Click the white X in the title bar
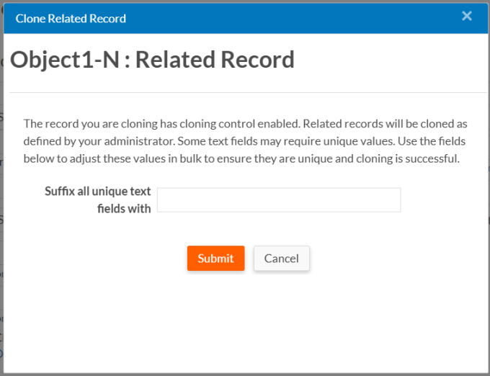The image size is (490, 376). (467, 16)
